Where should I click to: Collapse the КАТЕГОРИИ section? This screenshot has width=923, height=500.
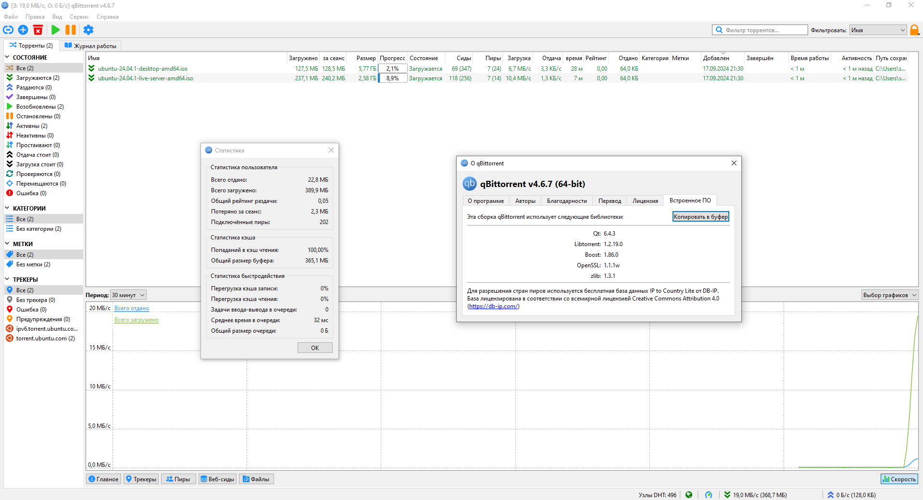(x=7, y=208)
